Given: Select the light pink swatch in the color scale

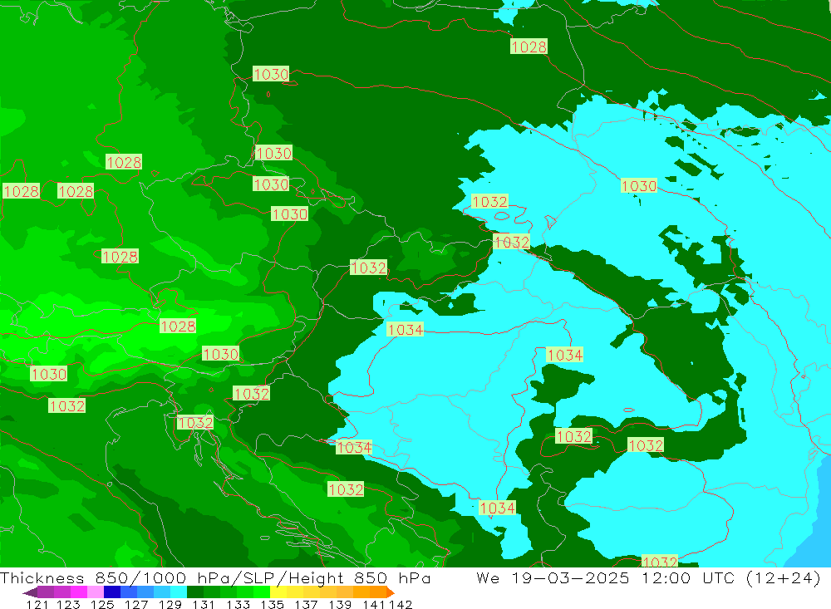Looking at the screenshot, I should 96,592.
